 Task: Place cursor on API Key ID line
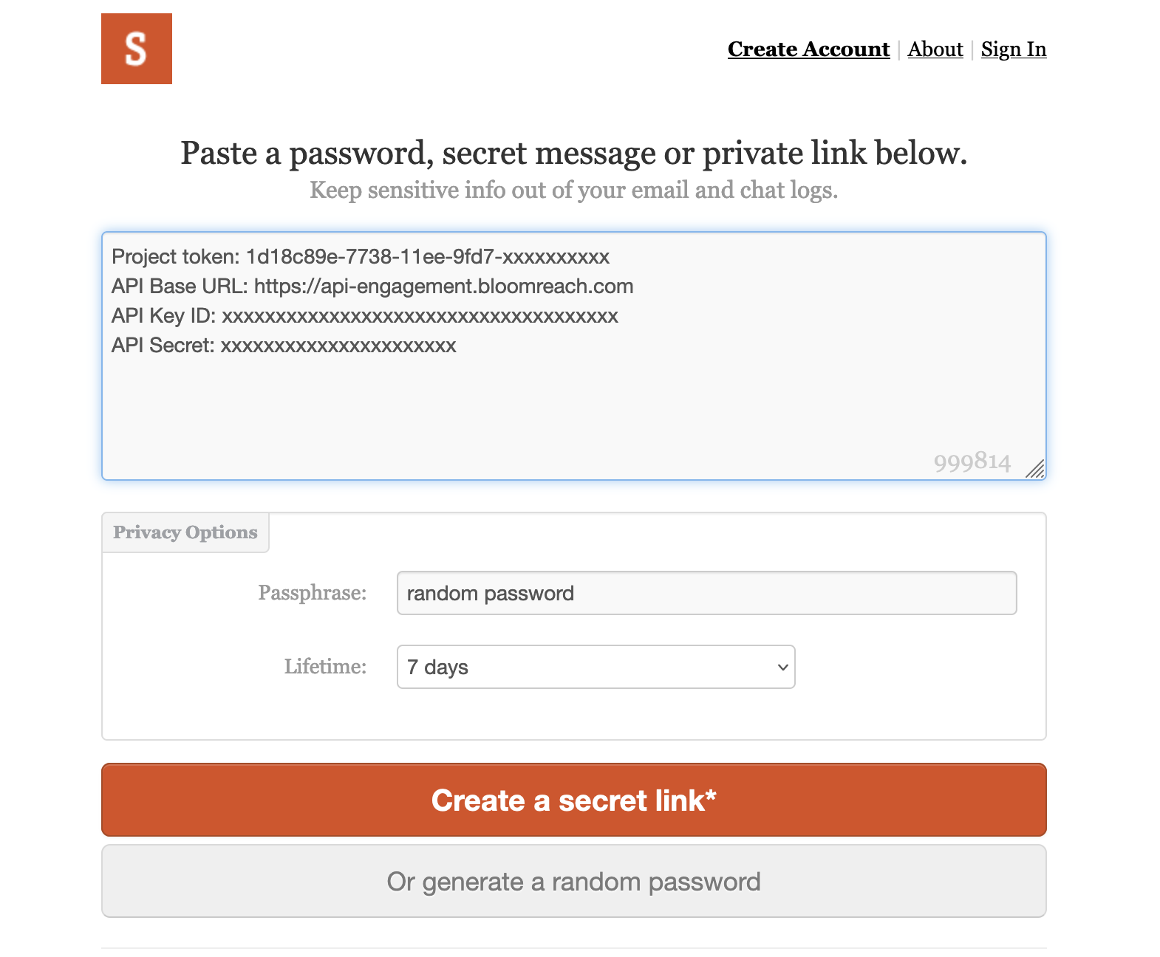(x=365, y=316)
